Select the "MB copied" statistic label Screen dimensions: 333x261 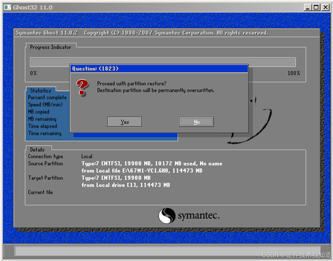click(39, 112)
